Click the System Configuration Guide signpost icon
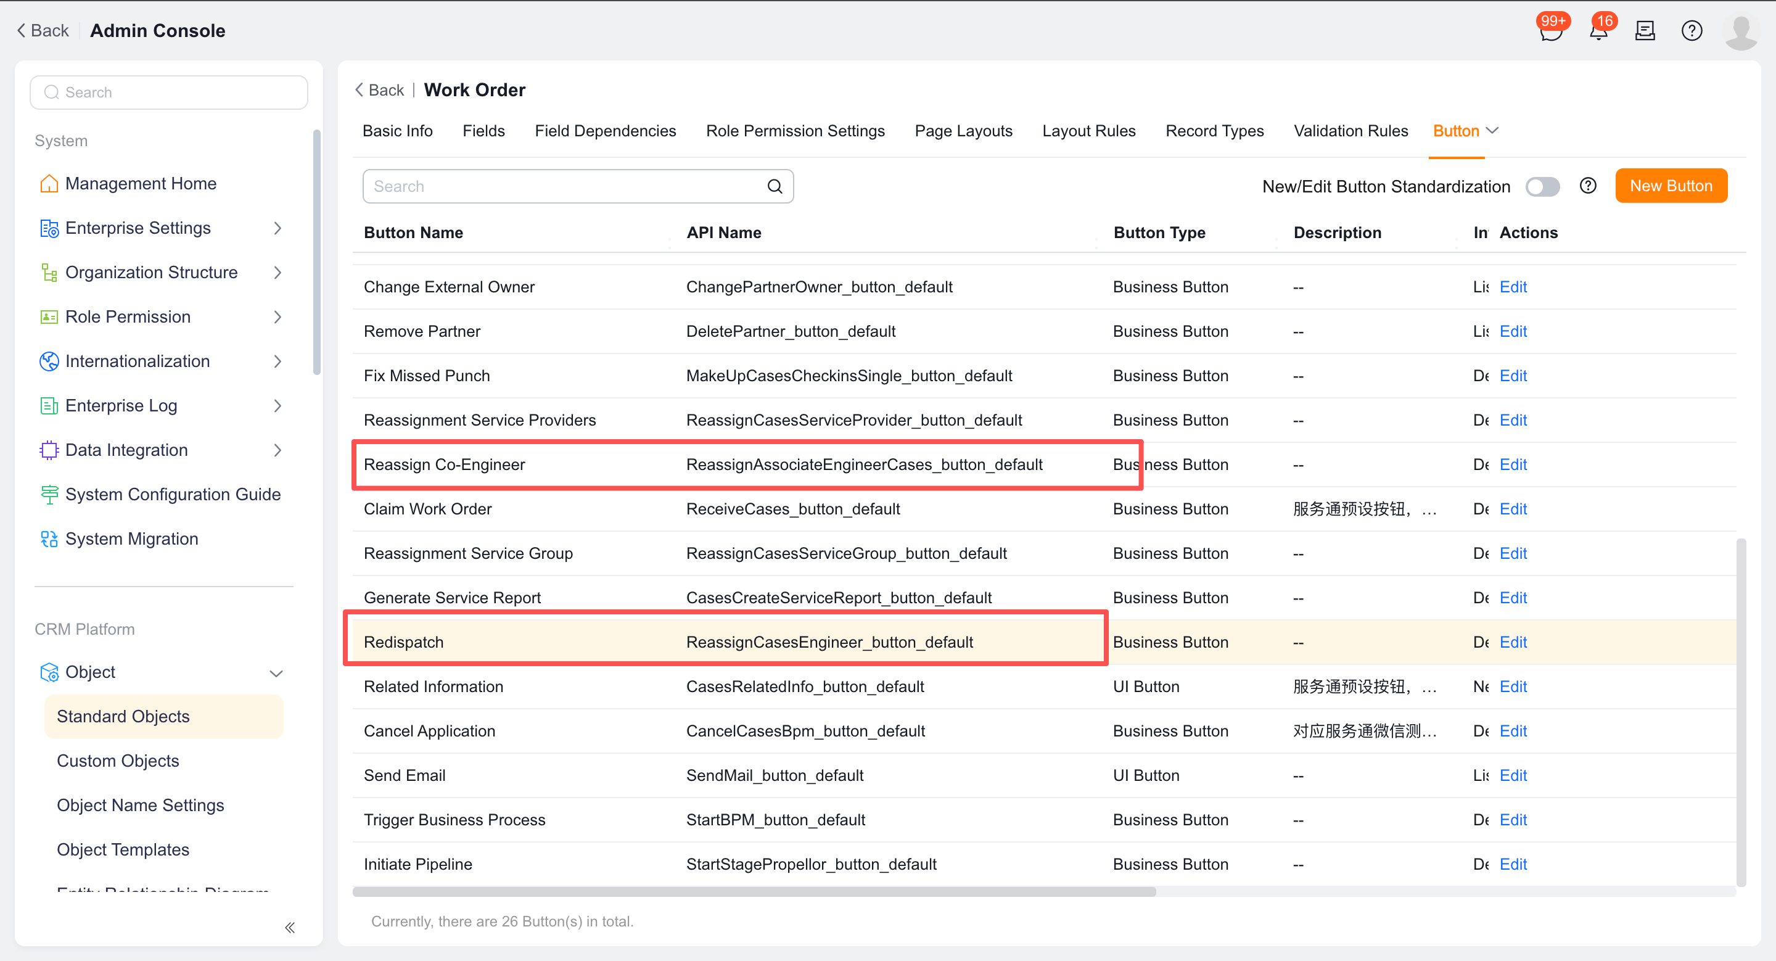Screen dimensions: 1776x961 click(49, 494)
